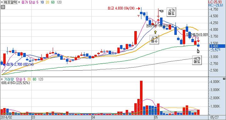The height and width of the screenshot is (120, 226).
Task: Toggle the small square before 거래량
Action: pos(2,79)
